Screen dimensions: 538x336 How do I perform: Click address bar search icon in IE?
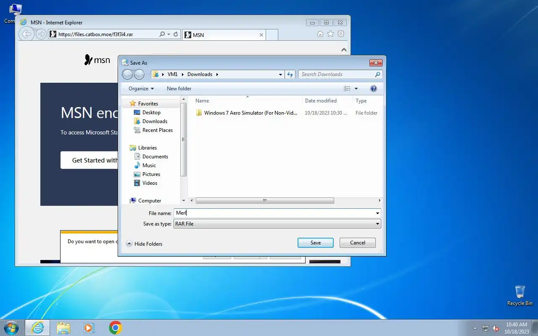pyautogui.click(x=162, y=34)
